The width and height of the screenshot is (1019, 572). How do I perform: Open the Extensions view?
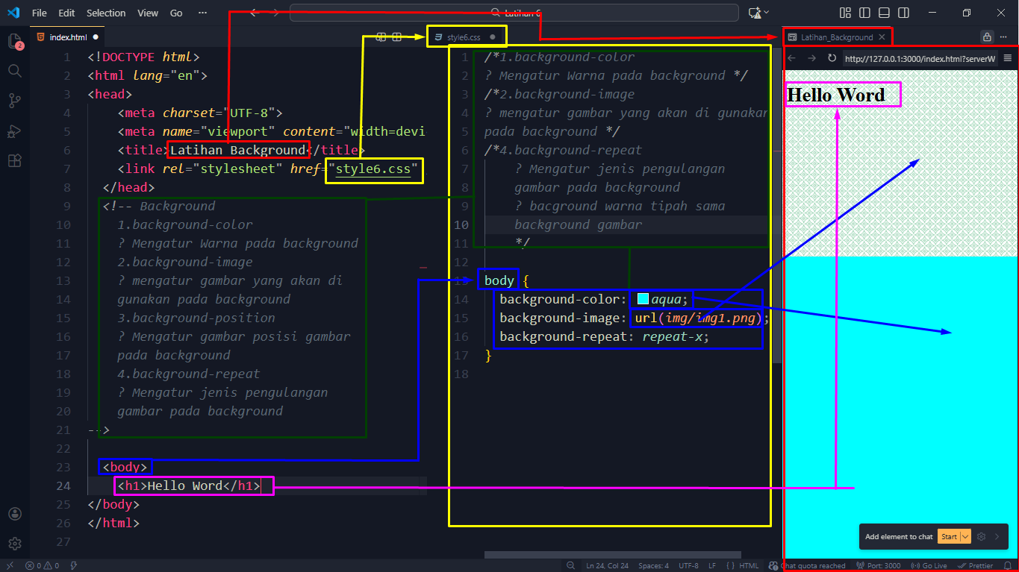(x=14, y=160)
